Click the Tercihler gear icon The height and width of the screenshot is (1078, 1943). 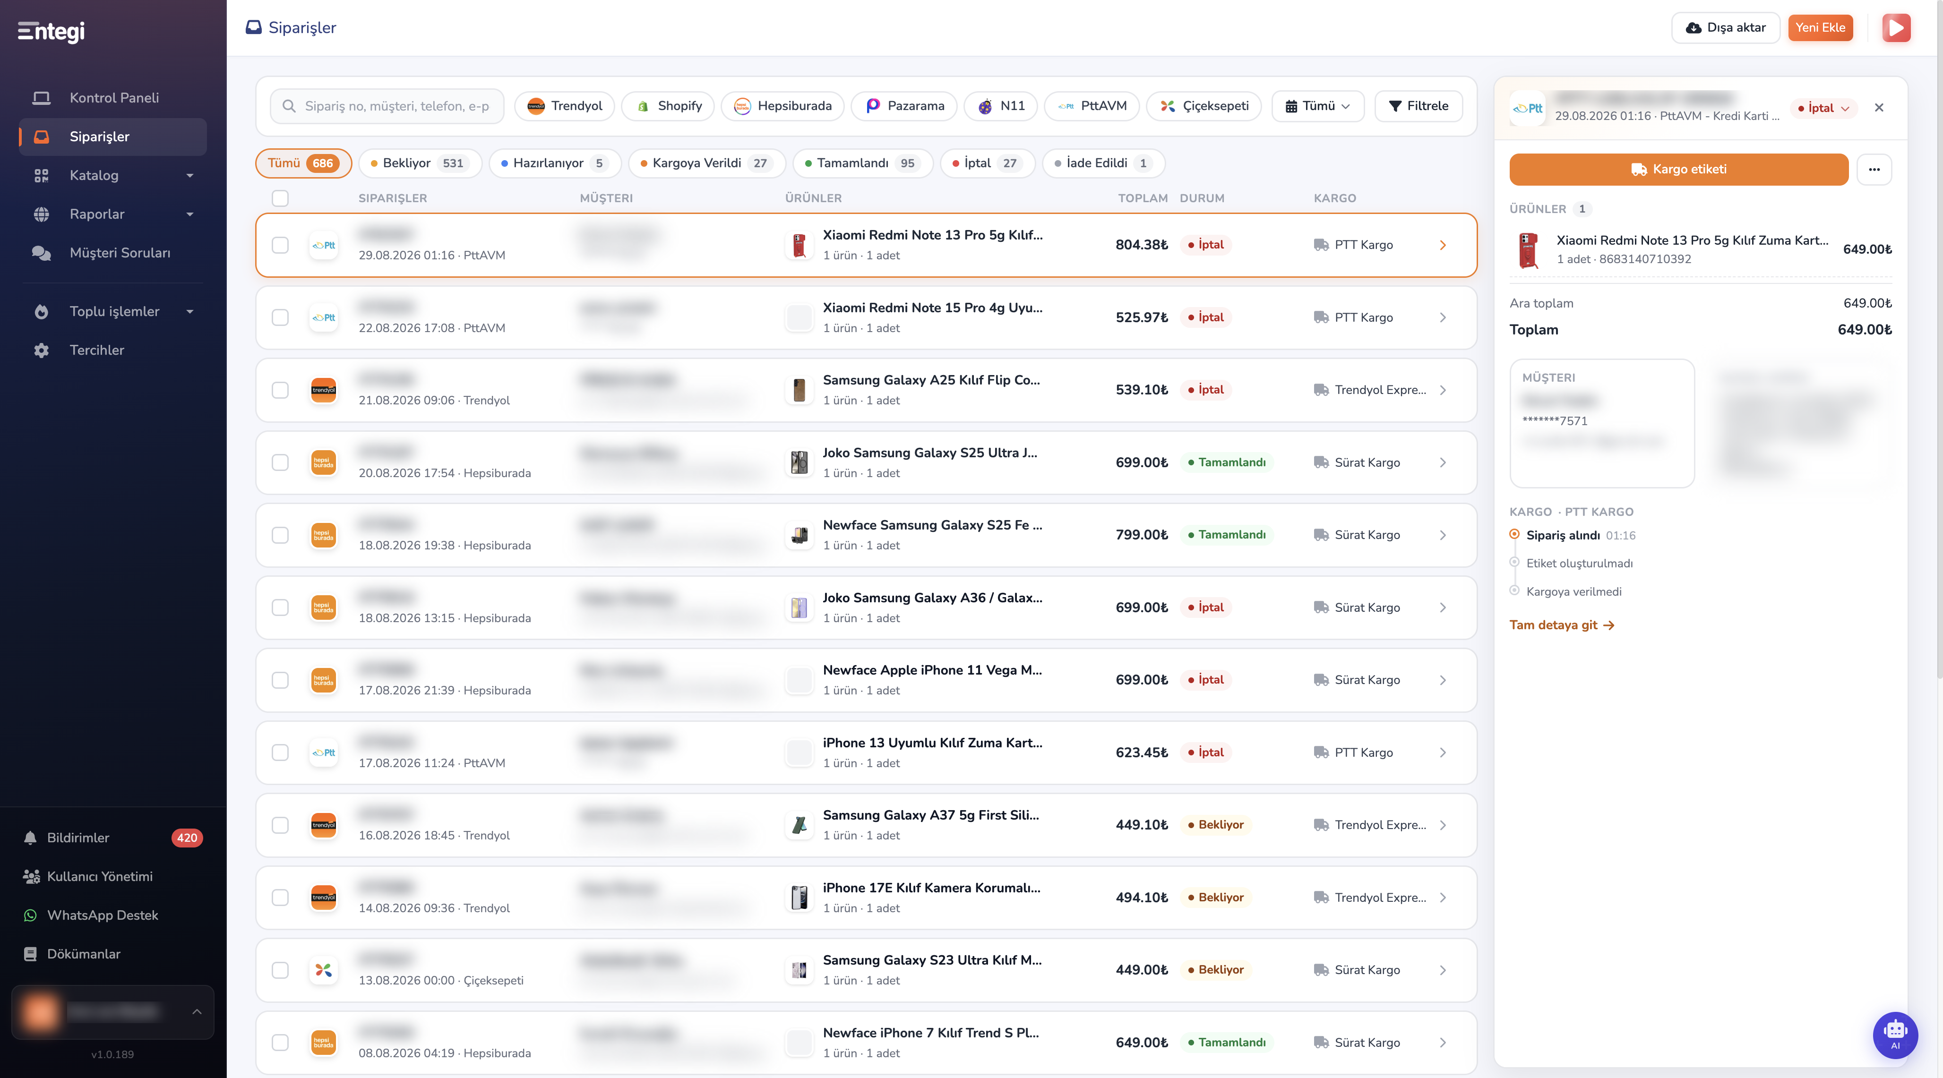click(x=42, y=351)
